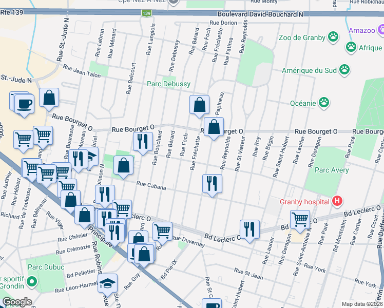Open the Amérique du Sud paw marker
Viewport: 384px width, 308px height.
pos(344,70)
